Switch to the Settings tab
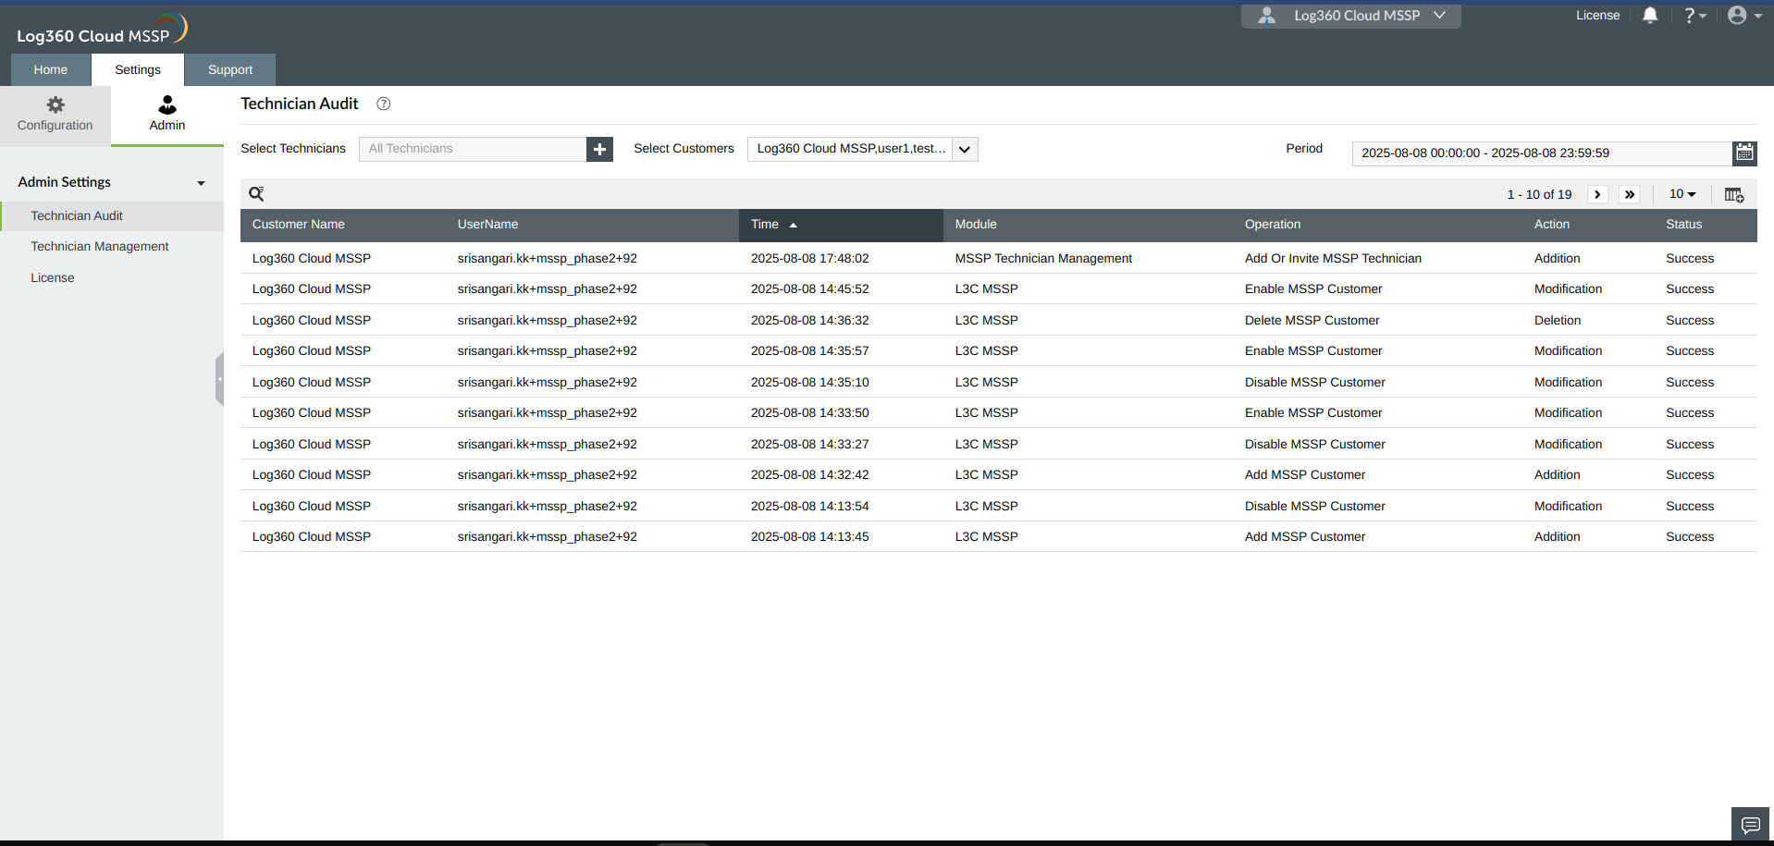This screenshot has width=1774, height=846. 138,70
